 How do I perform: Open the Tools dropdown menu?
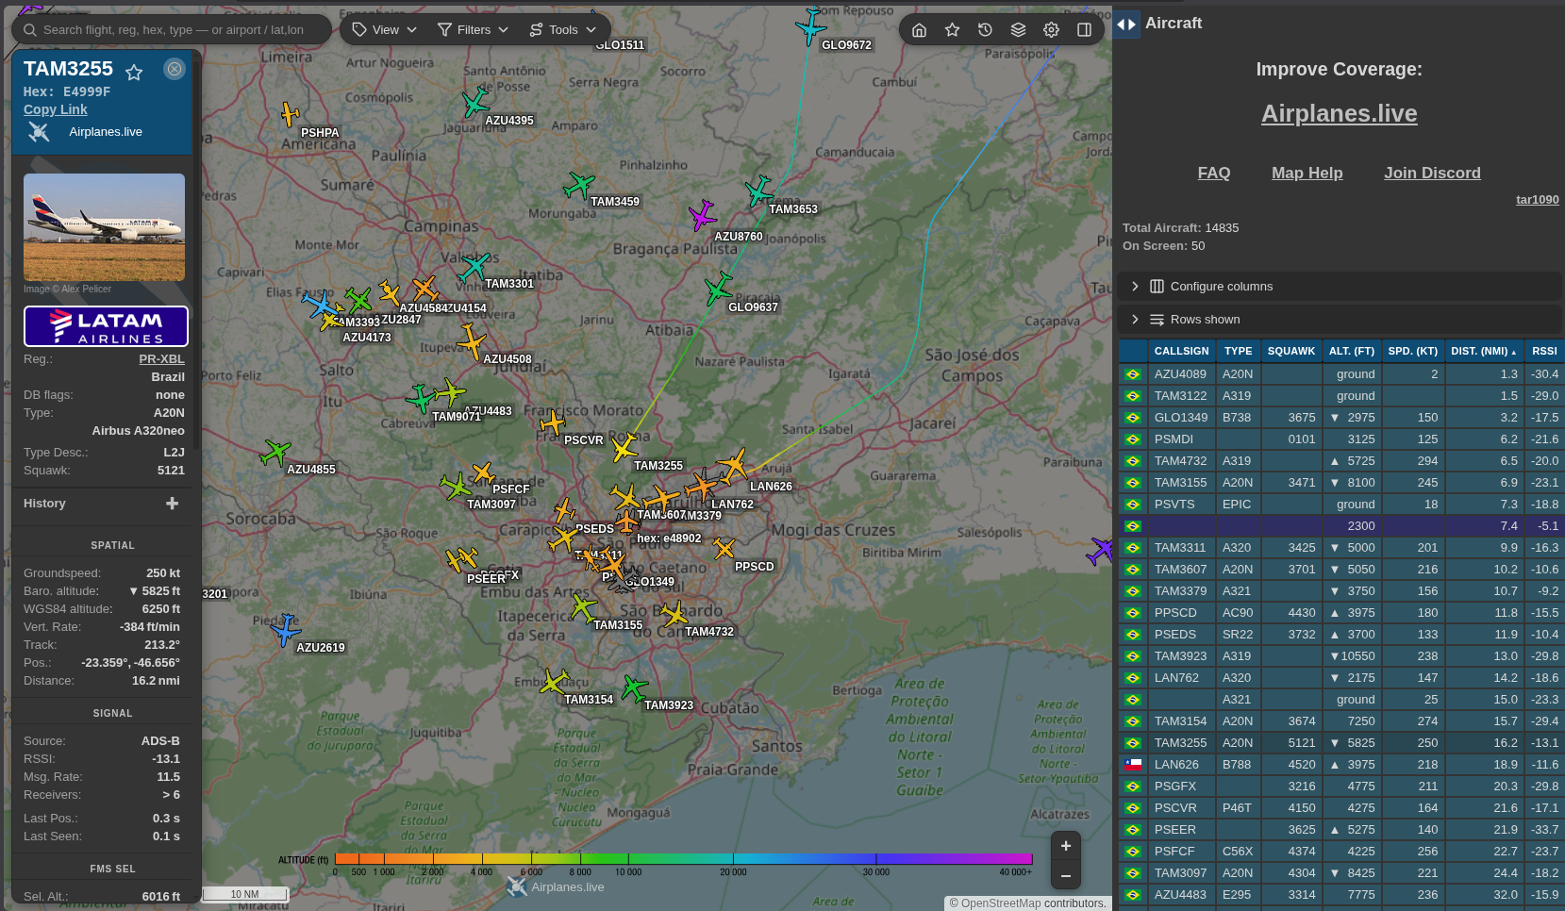coord(563,30)
